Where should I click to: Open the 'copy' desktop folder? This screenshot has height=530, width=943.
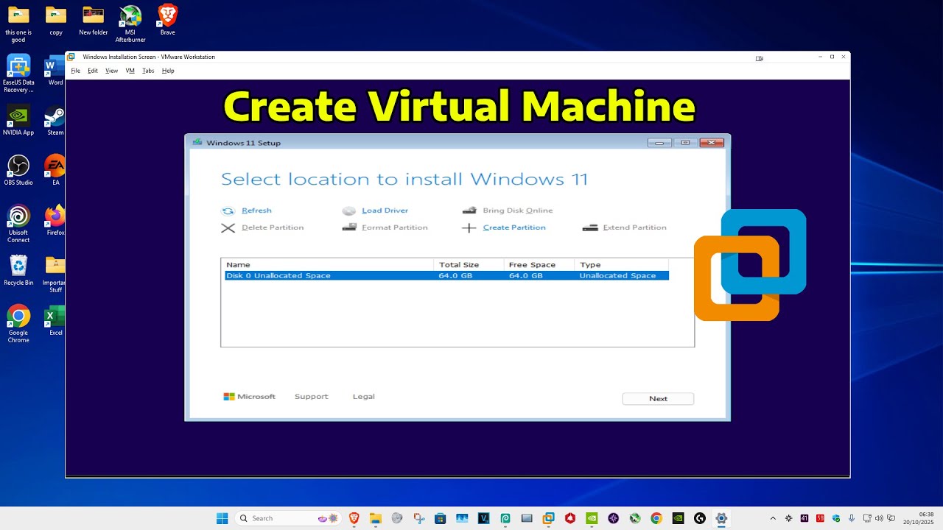click(56, 21)
